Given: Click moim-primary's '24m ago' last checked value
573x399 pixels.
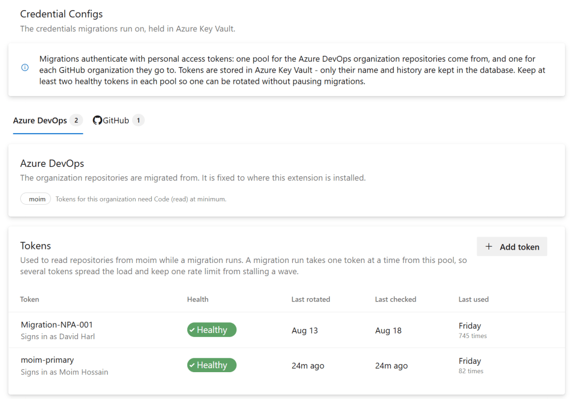Looking at the screenshot, I should tap(392, 366).
